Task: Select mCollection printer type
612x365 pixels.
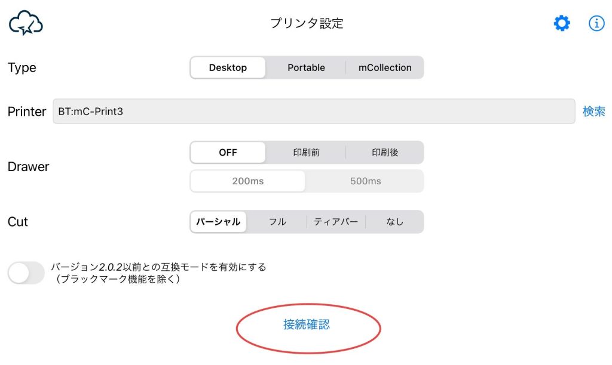Action: 385,68
